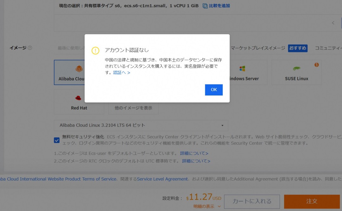Click the compare icon beside 比較を追加
Screen dimensions: 342x211
point(205,6)
